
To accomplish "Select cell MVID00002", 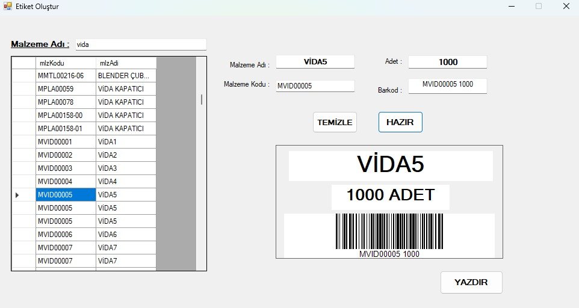I will click(x=66, y=155).
